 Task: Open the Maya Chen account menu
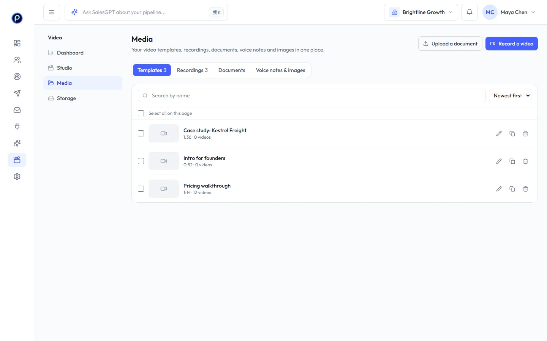coord(510,12)
